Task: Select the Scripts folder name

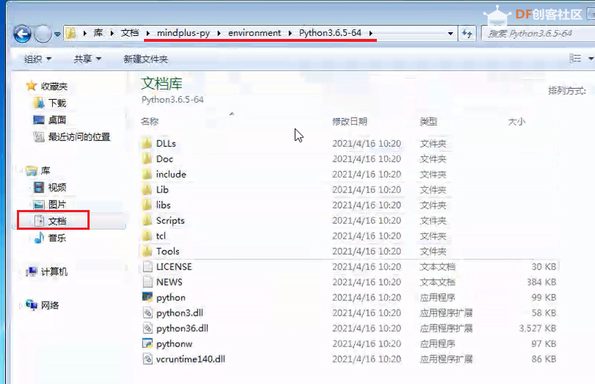Action: click(x=170, y=220)
